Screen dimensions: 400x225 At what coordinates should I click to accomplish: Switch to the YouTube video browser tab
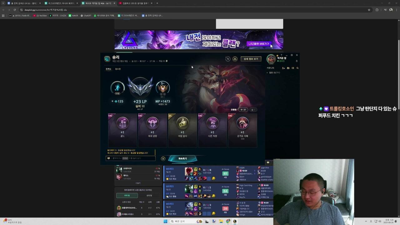(135, 3)
